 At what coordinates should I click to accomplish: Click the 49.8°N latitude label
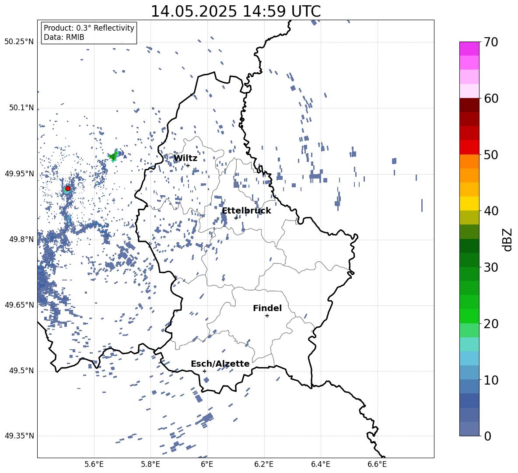(21, 239)
